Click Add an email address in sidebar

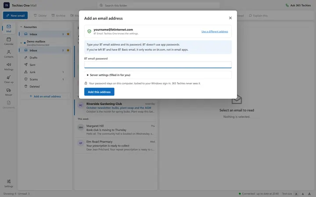point(45,96)
